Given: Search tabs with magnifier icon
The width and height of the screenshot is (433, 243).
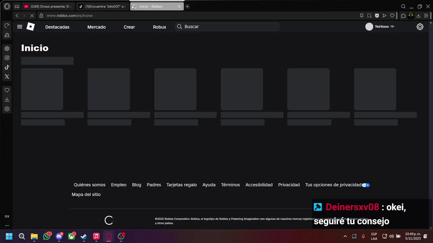Looking at the screenshot, I should coord(403,6).
